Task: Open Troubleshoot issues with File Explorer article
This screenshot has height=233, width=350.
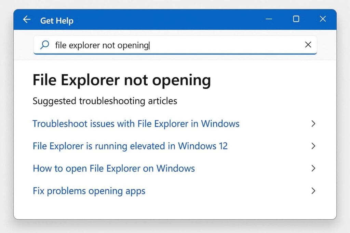Action: (x=136, y=123)
